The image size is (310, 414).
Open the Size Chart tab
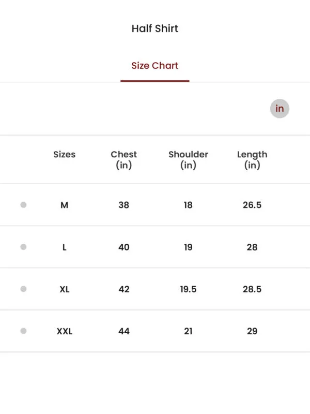154,66
